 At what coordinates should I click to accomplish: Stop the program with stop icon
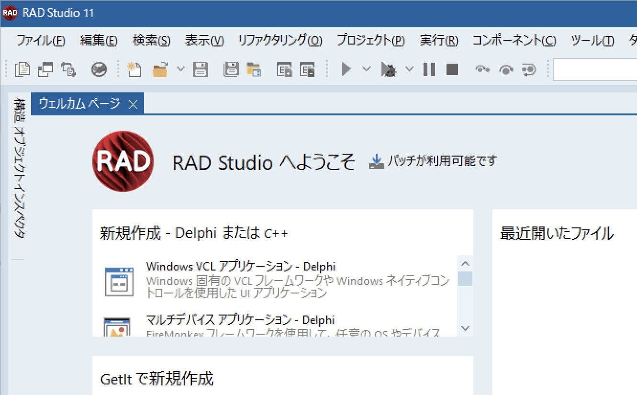452,69
